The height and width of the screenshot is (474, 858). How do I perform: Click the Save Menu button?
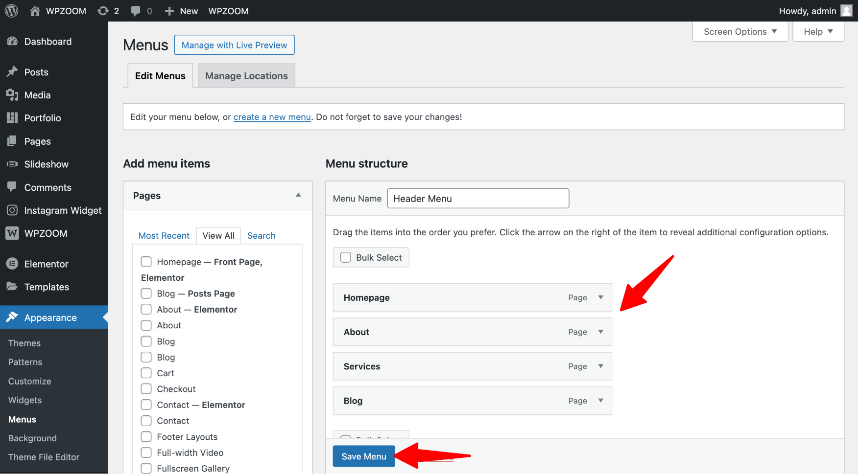pyautogui.click(x=363, y=456)
